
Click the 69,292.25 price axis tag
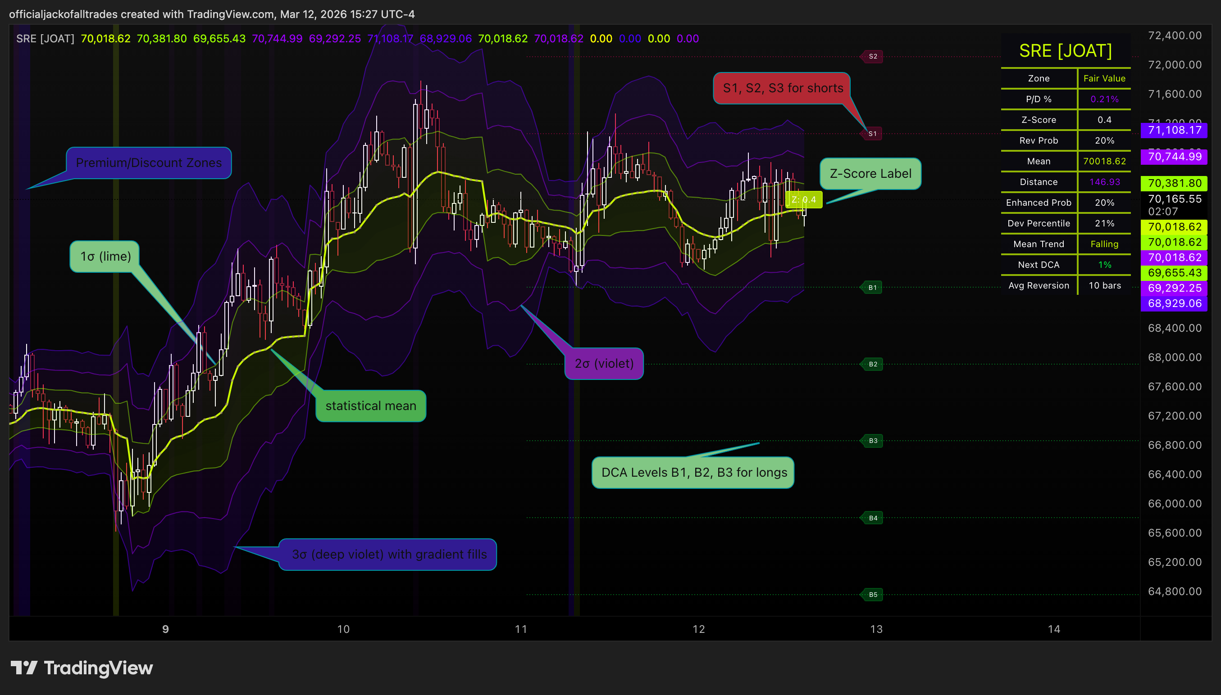pyautogui.click(x=1174, y=289)
